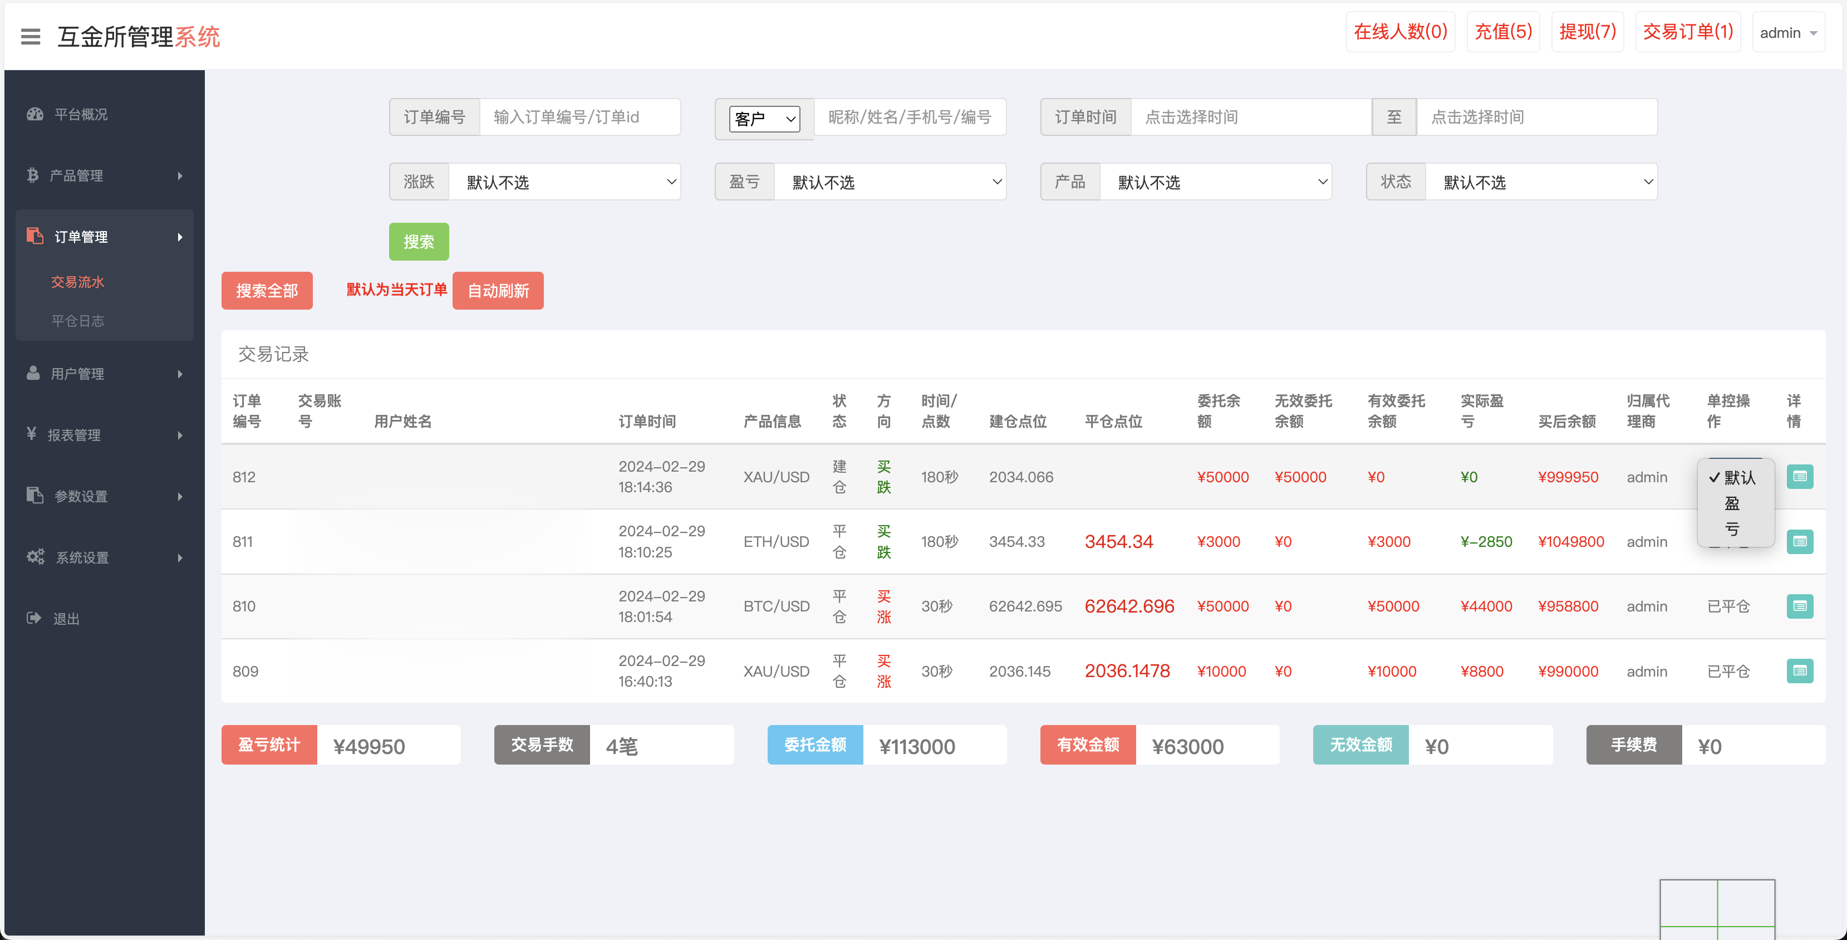
Task: Select 盈 in the single-control popup menu
Action: pyautogui.click(x=1733, y=503)
